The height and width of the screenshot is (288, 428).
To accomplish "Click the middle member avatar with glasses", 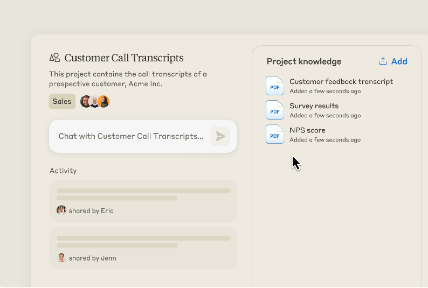I will (x=94, y=101).
